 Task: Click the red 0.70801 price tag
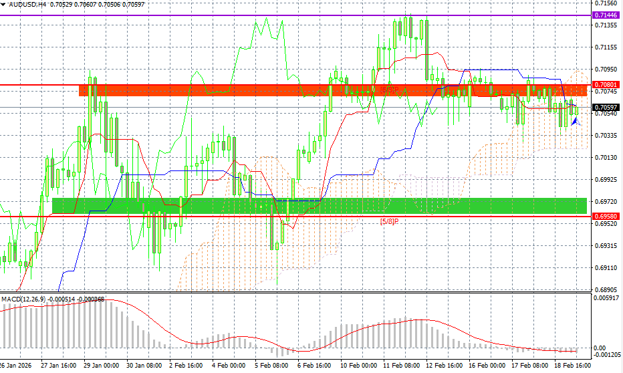click(606, 85)
